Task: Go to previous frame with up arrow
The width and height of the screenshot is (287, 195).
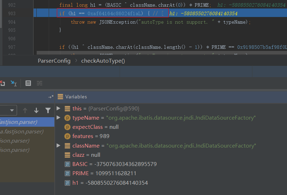Action: click(25, 110)
